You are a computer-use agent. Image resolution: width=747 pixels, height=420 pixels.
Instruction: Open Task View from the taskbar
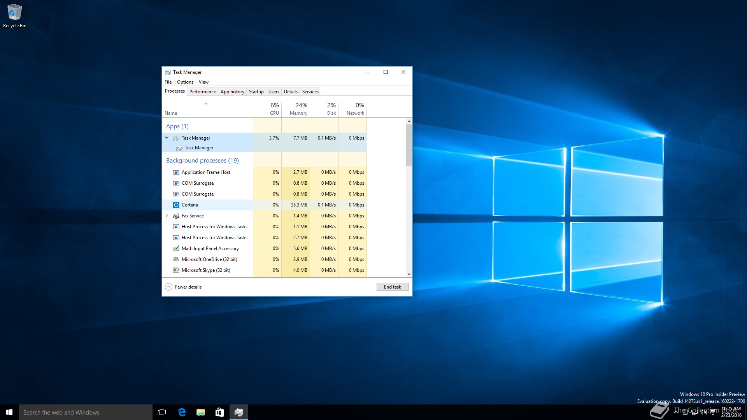(162, 412)
